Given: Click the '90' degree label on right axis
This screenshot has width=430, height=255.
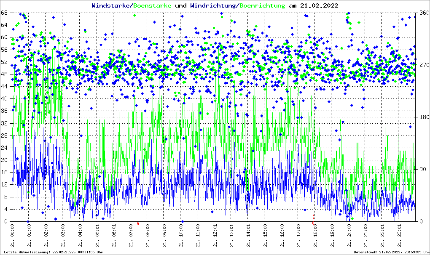Looking at the screenshot, I should [x=422, y=169].
